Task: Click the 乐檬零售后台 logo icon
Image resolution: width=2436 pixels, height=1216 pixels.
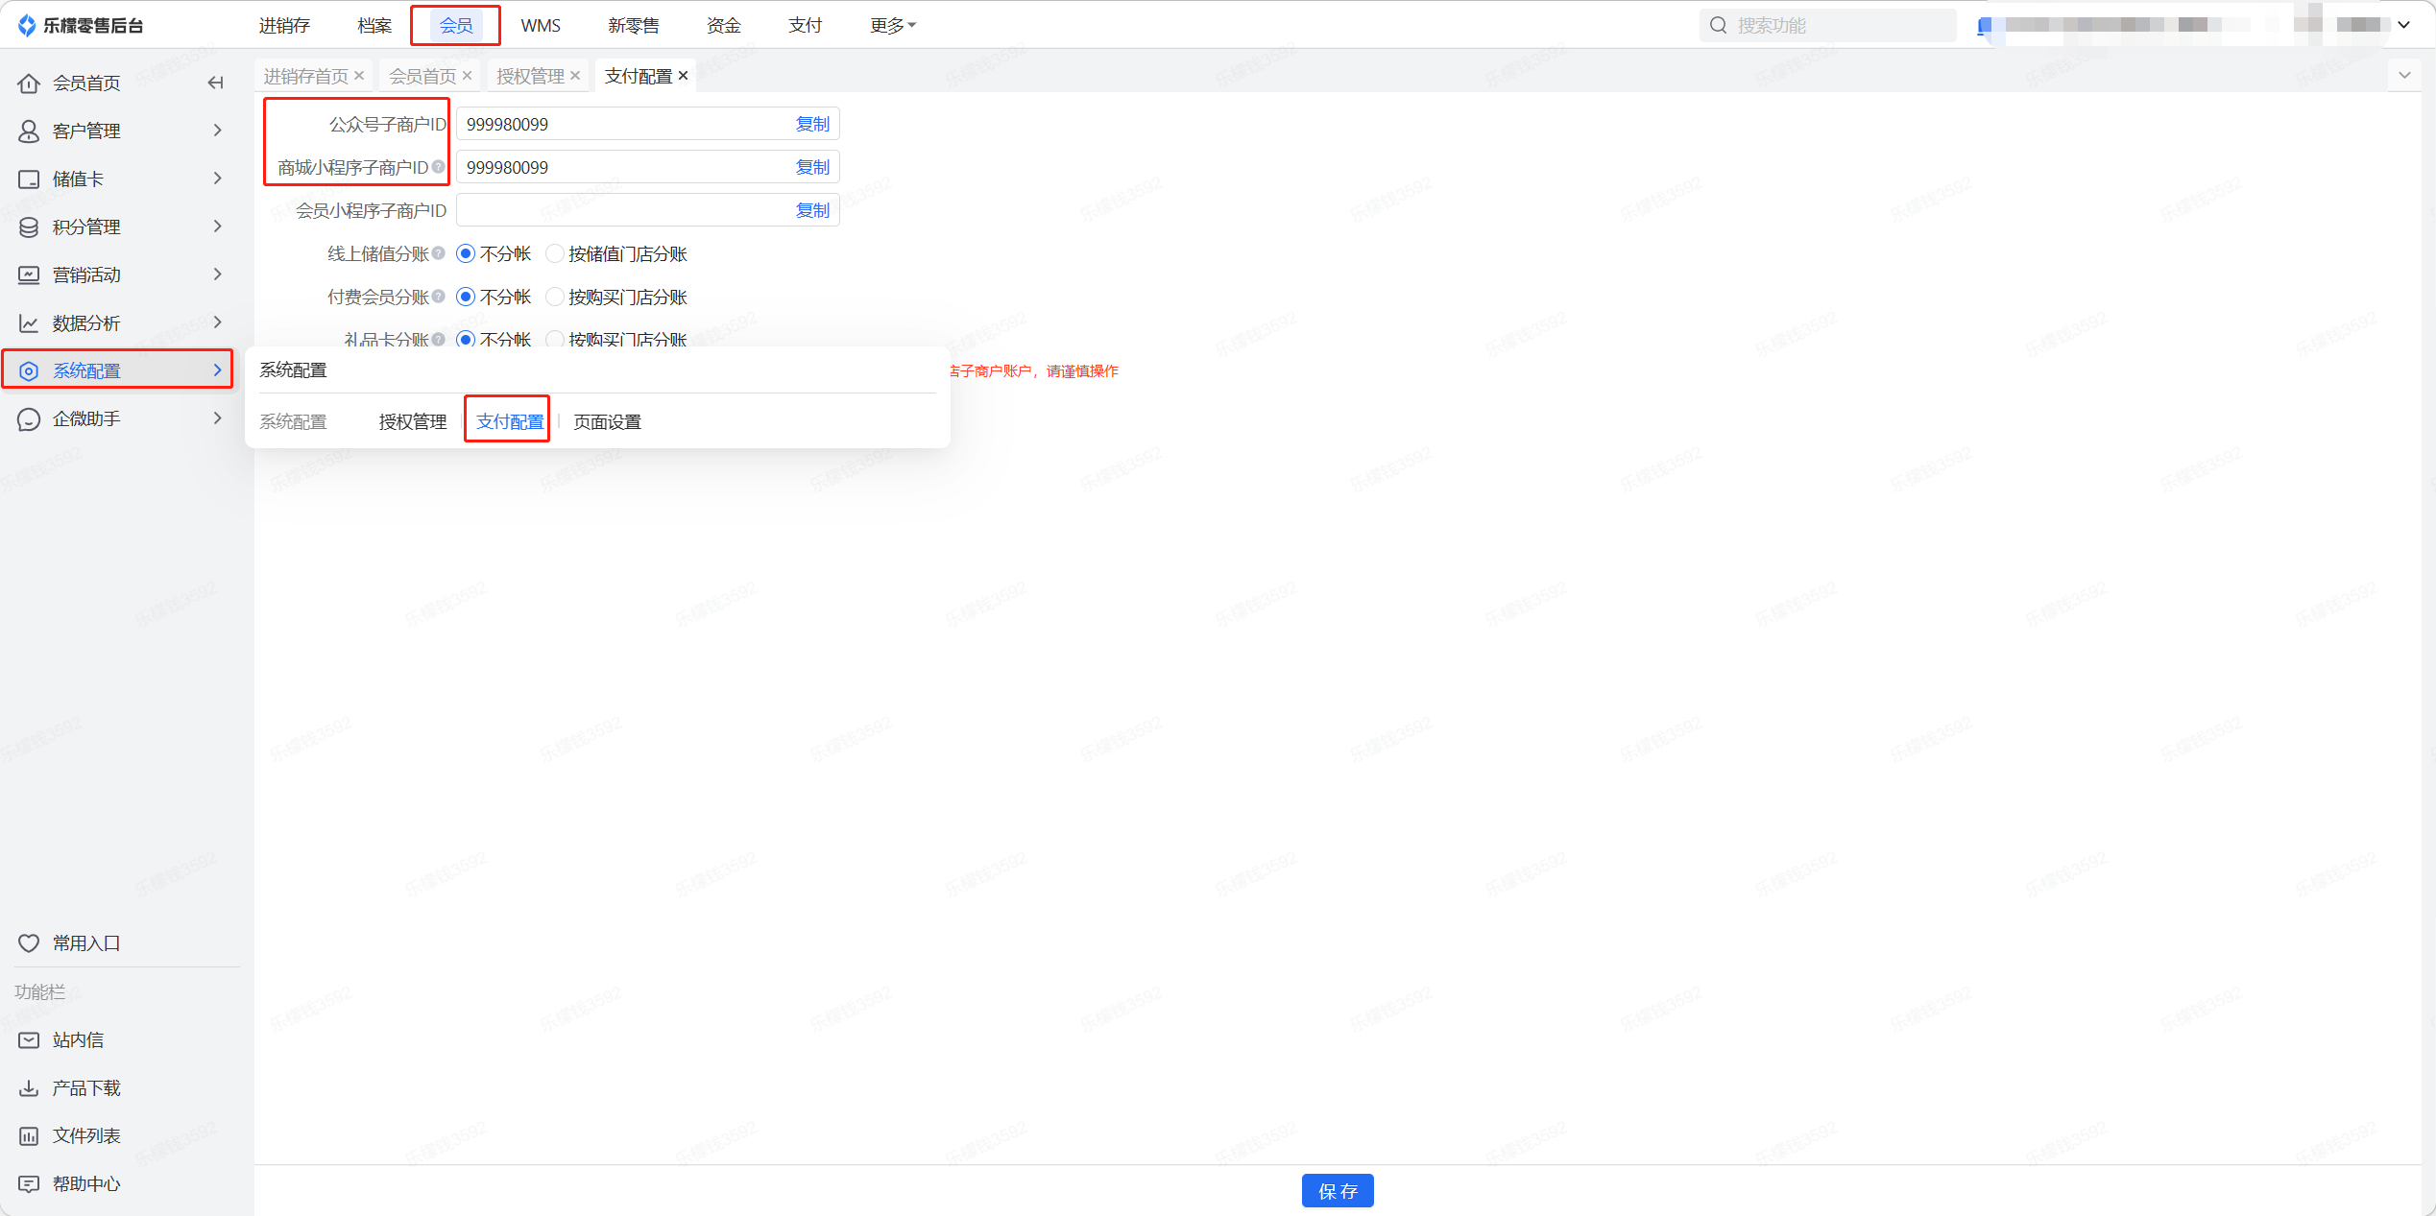Action: click(x=27, y=25)
